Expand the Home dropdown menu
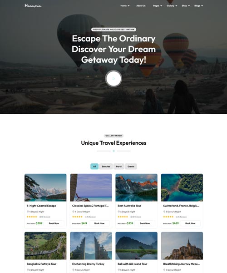The image size is (227, 273). 125,6
